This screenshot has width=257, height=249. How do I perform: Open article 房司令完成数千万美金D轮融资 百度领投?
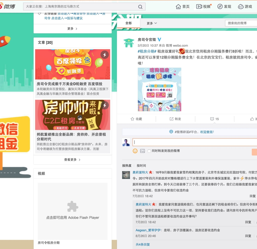69,84
